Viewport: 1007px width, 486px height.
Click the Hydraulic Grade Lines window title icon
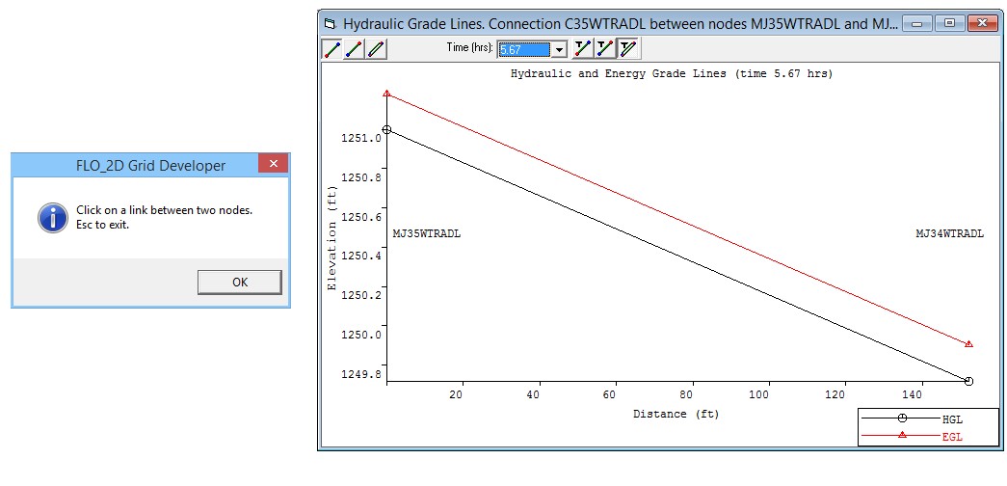point(331,23)
